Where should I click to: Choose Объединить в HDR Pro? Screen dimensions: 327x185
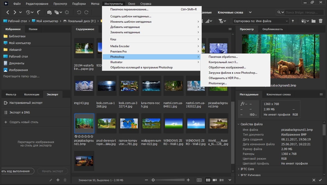(235, 78)
